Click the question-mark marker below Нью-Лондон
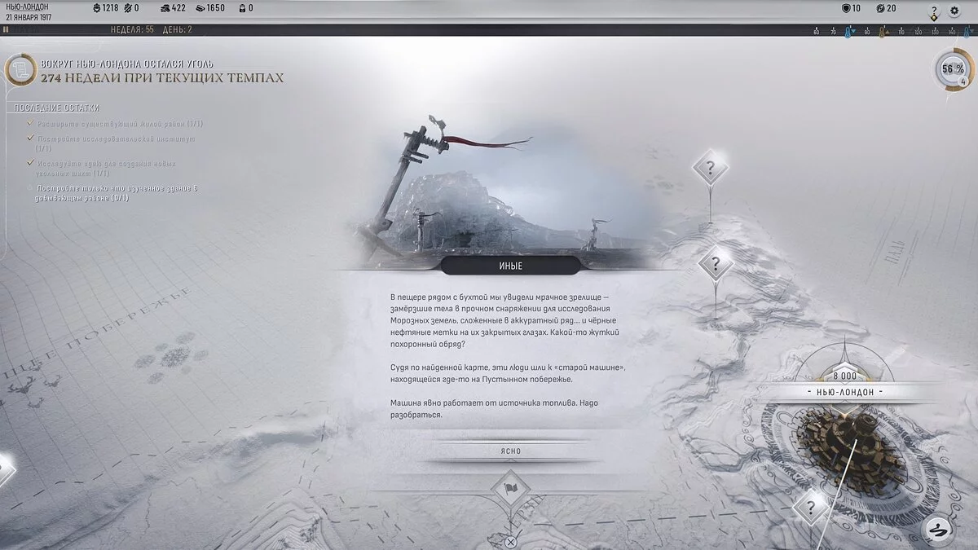Screen dimensions: 978x550 810,508
